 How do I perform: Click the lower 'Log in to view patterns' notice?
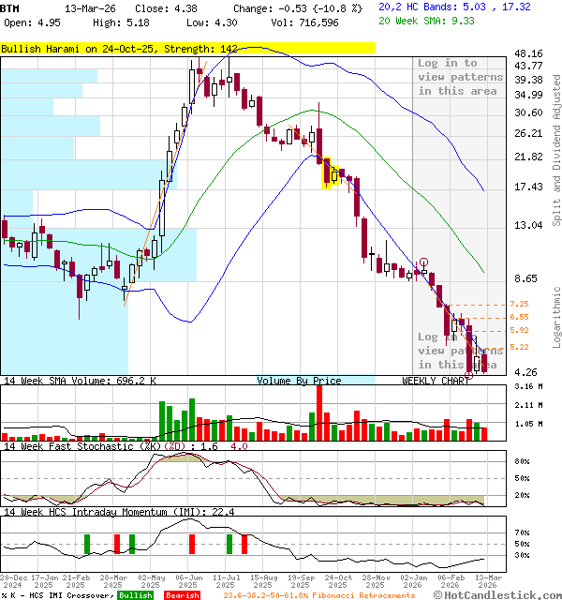(x=460, y=351)
